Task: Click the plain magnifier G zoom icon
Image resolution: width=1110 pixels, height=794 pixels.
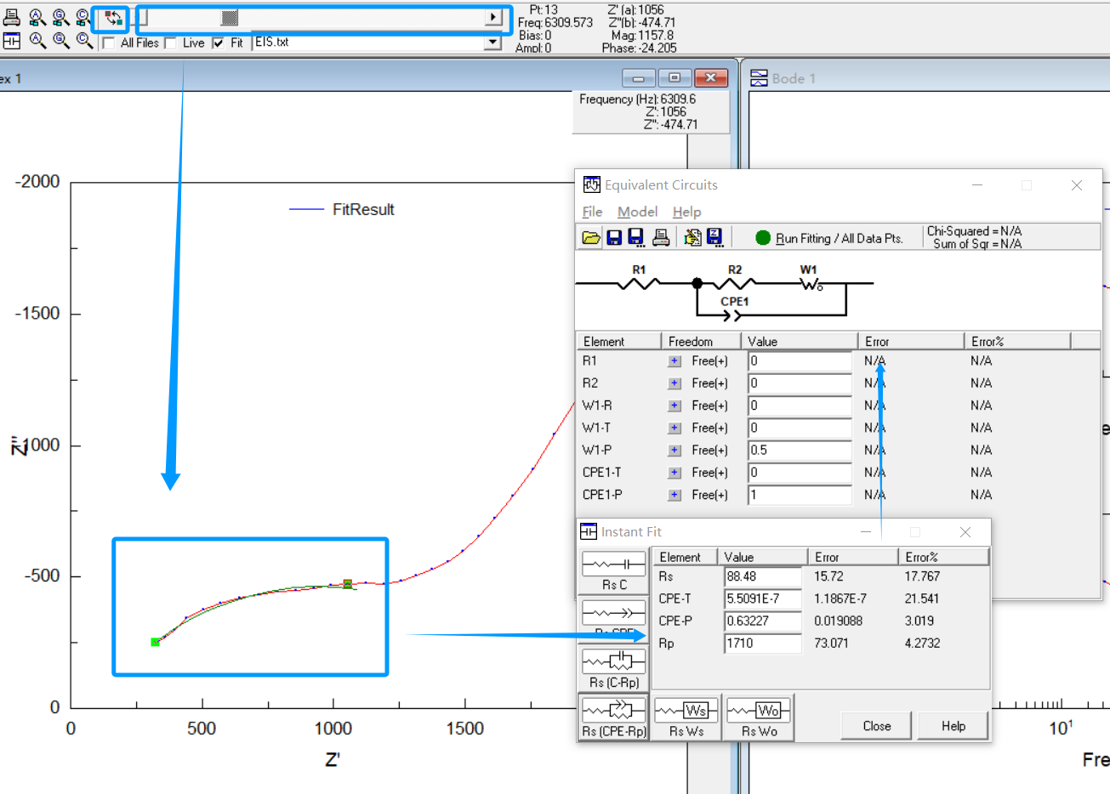Action: pos(60,40)
